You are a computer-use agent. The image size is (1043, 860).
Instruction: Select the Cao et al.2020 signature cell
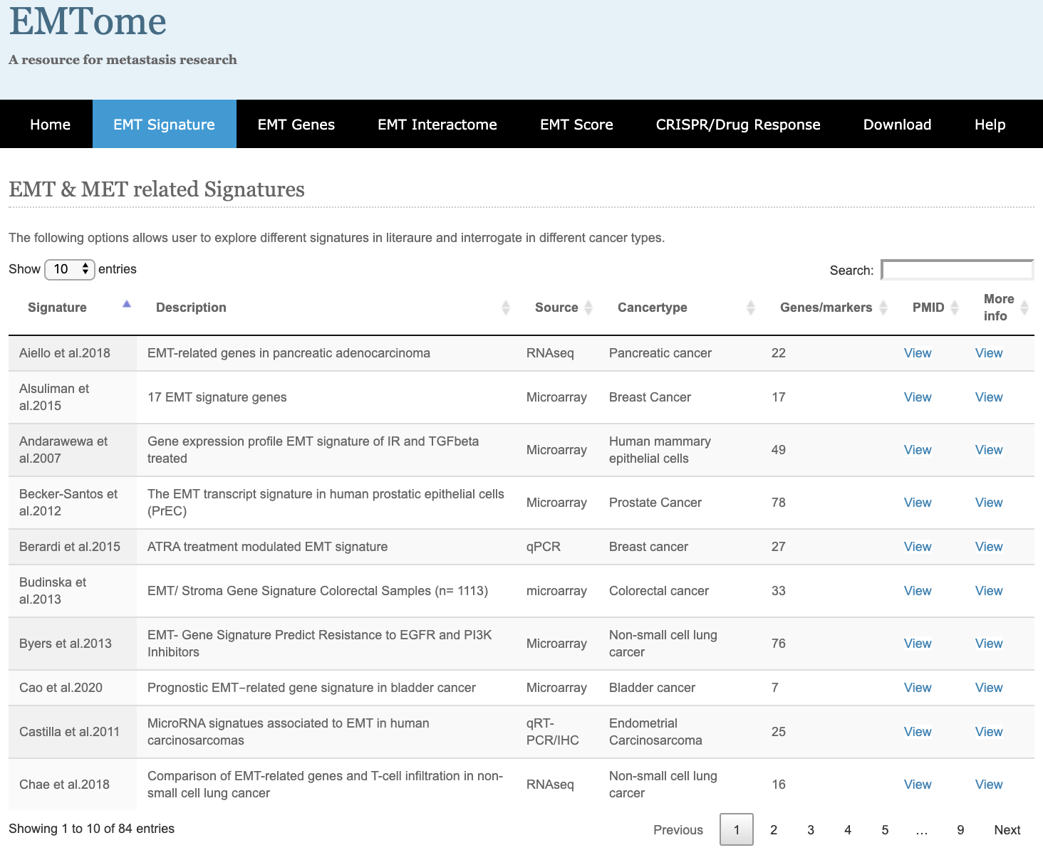[x=73, y=688]
